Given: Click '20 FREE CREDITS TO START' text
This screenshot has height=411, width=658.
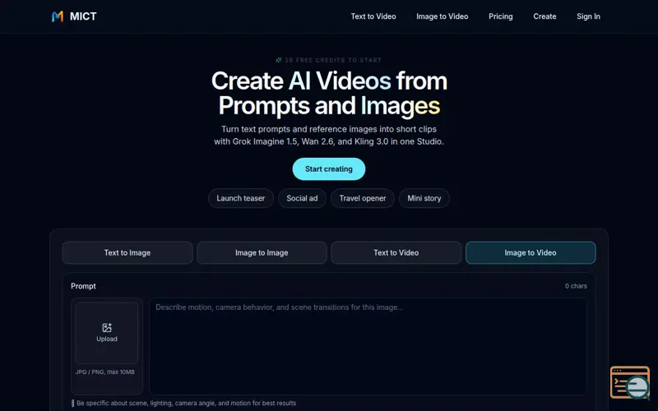Looking at the screenshot, I should coord(333,60).
